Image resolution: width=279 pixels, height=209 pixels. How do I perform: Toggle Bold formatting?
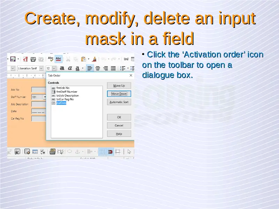click(62, 68)
